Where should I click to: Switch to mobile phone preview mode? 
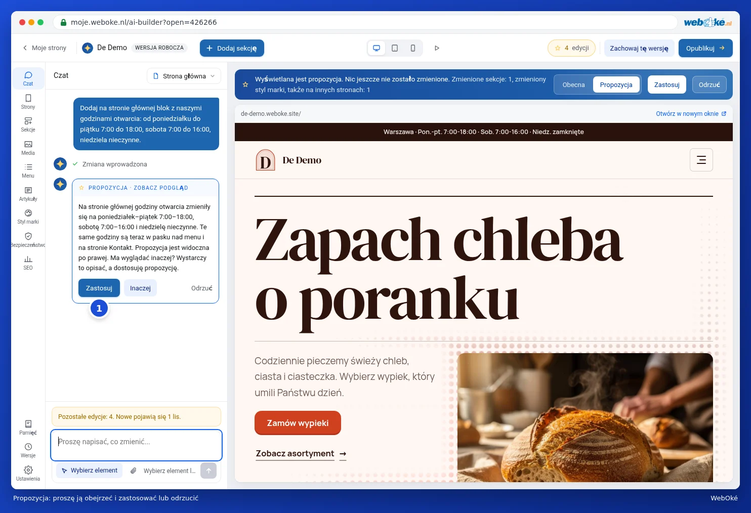(x=413, y=48)
